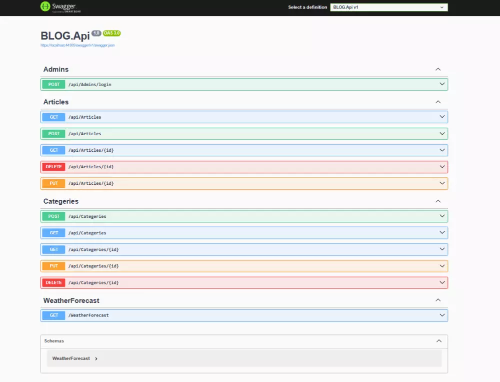Click the 1.0 version badge
The image size is (500, 382).
coord(96,33)
